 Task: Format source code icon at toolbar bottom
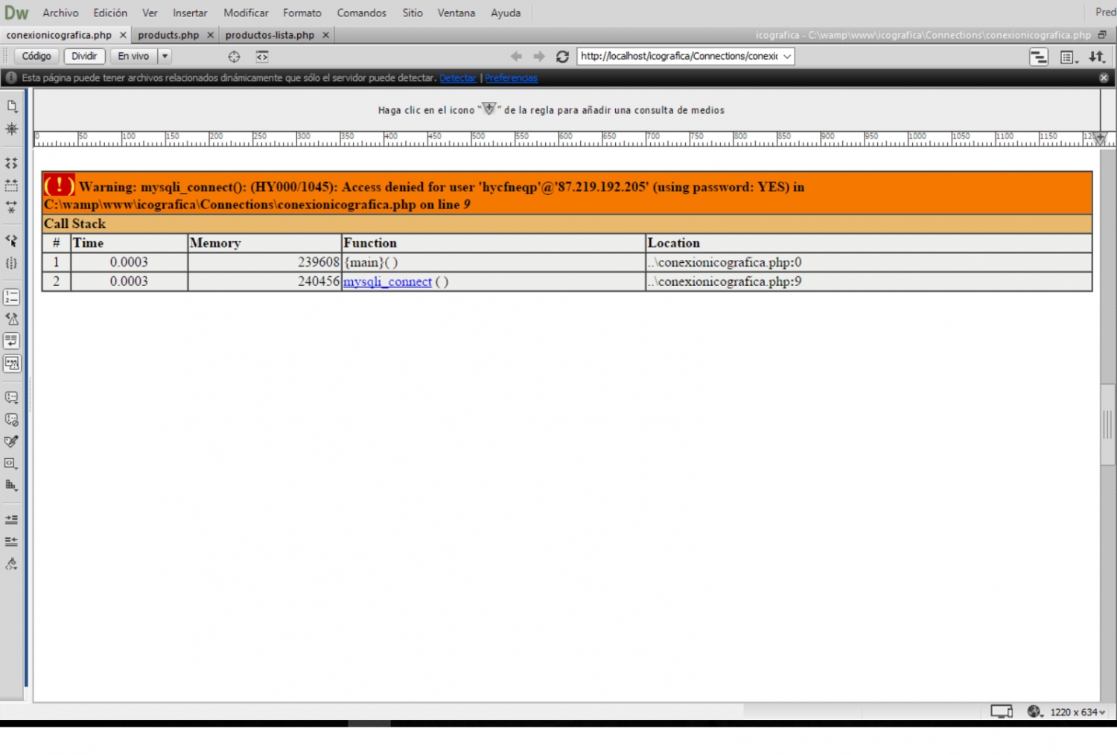click(x=12, y=564)
